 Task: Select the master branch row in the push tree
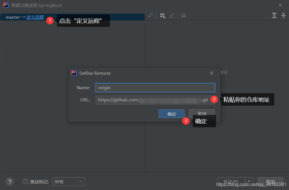click(x=72, y=17)
